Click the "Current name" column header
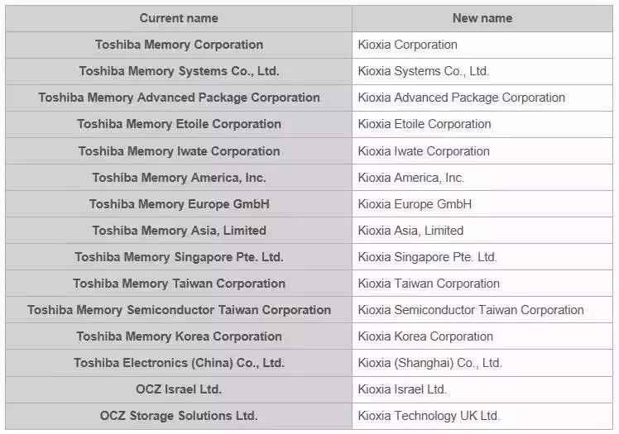The image size is (619, 434). (179, 18)
